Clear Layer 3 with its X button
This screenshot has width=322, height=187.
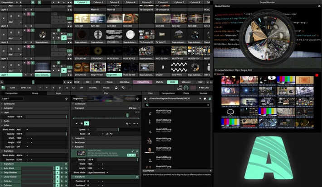tap(4, 35)
